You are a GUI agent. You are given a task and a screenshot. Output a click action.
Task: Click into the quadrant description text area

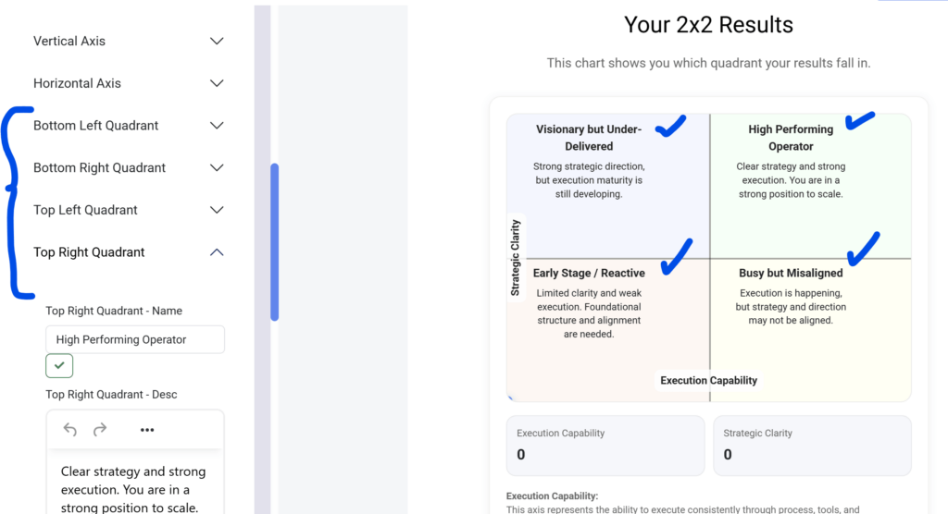click(134, 488)
